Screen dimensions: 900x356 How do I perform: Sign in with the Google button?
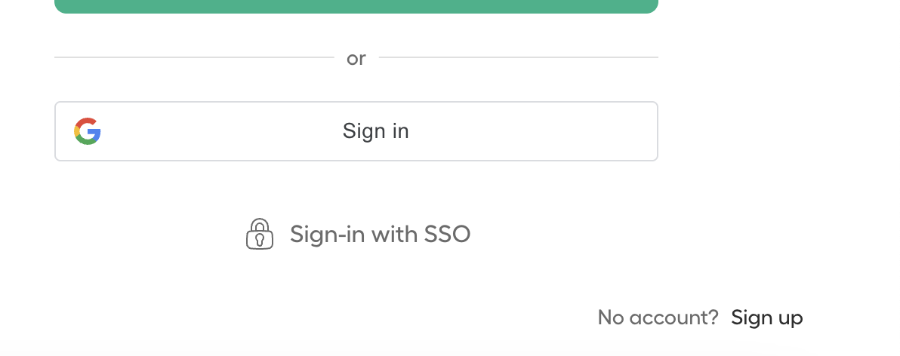tap(356, 131)
